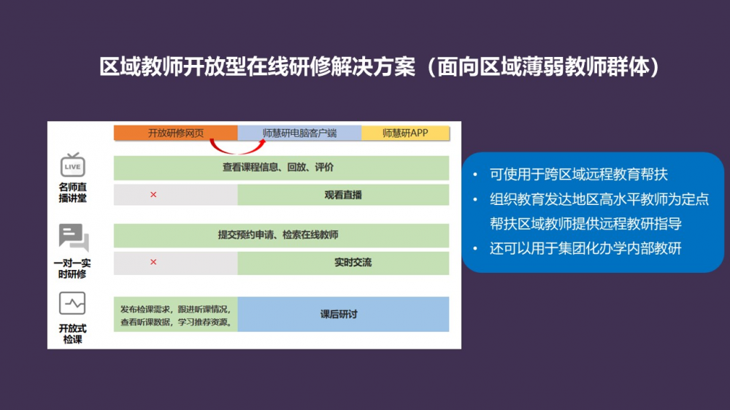Switch to the 开放研修网页 tab
The image size is (730, 410).
pos(175,133)
